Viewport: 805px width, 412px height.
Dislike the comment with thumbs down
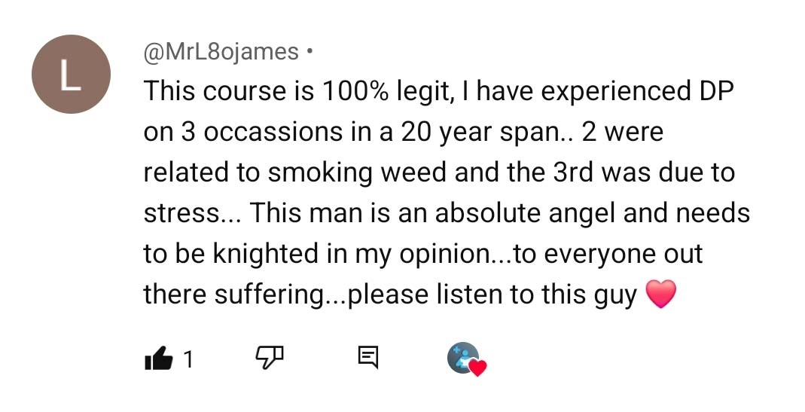(x=270, y=359)
